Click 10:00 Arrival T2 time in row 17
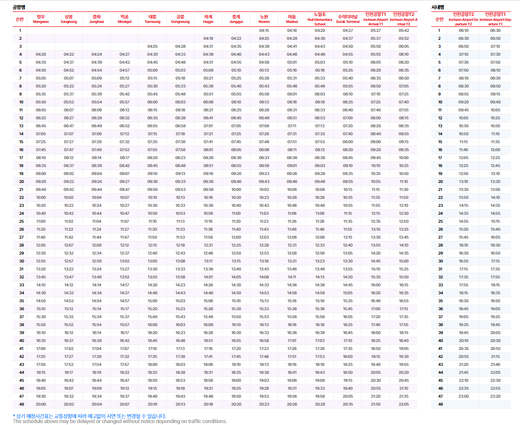Image resolution: width=520 pixels, height=425 pixels. tap(404, 158)
